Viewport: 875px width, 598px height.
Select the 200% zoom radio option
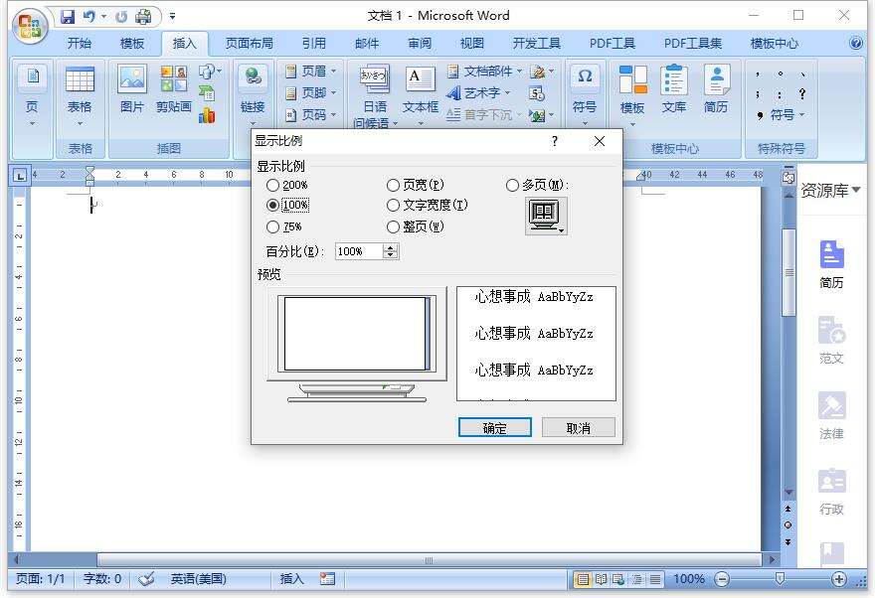(287, 185)
